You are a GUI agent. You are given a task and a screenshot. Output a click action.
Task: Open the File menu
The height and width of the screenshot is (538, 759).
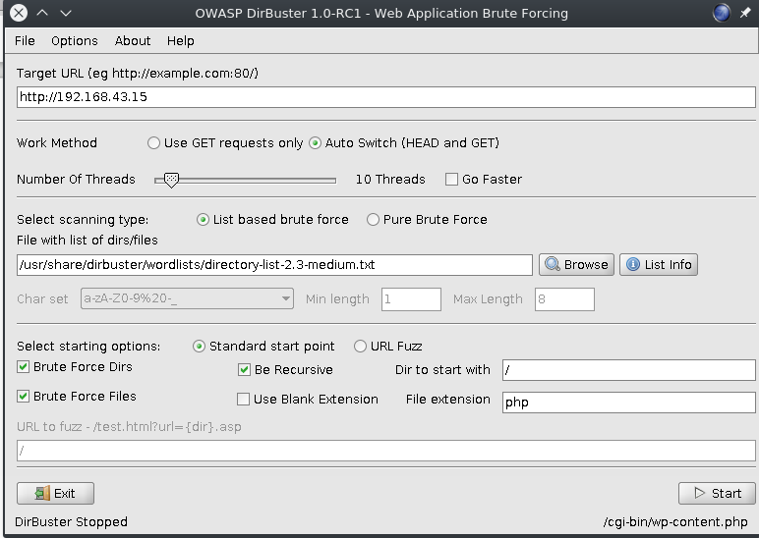click(x=25, y=41)
